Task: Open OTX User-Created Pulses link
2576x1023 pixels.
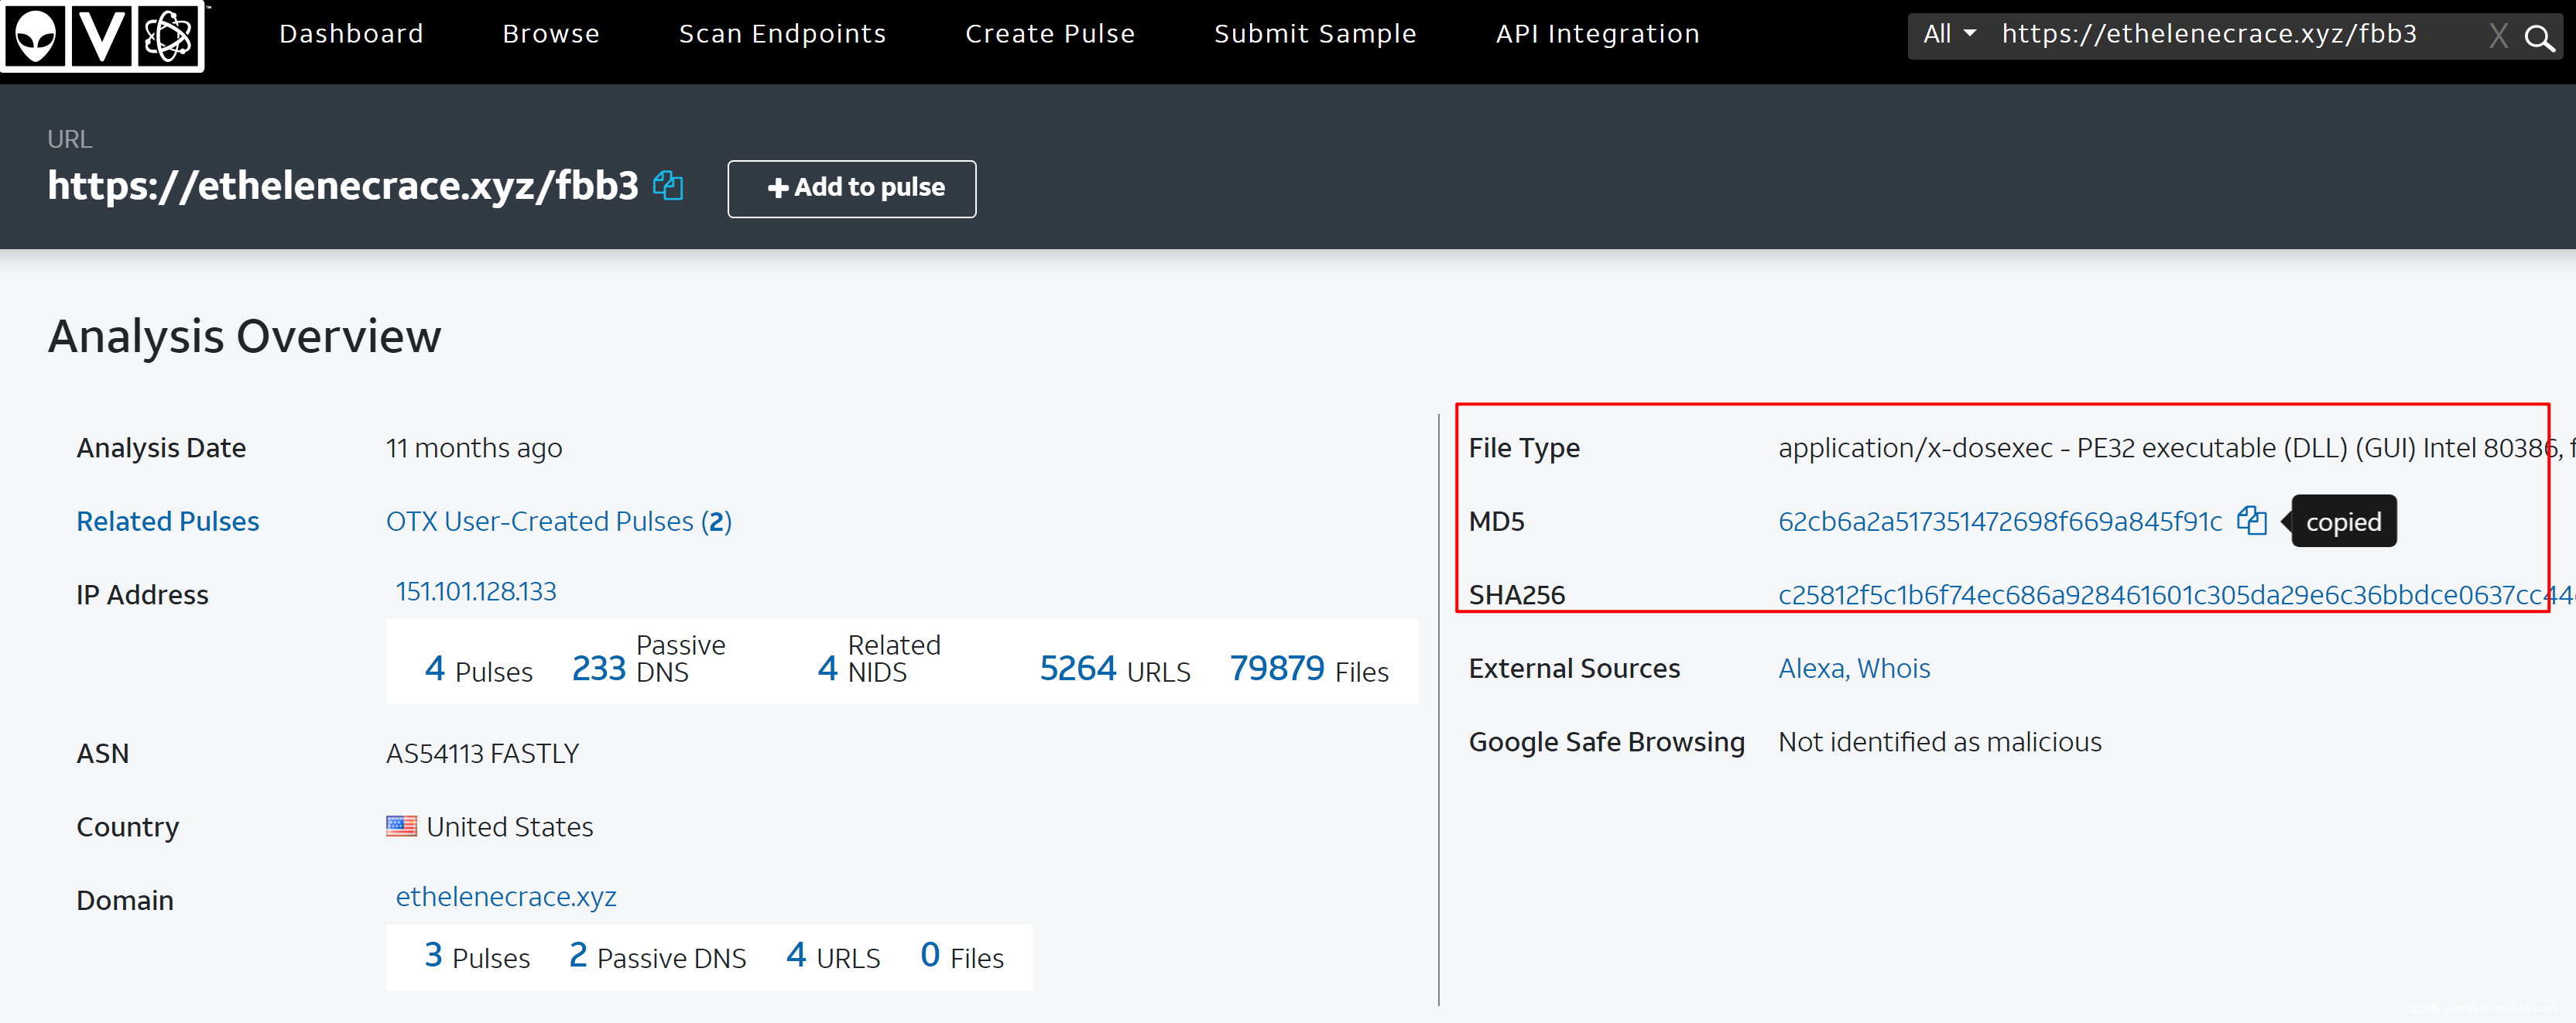Action: coord(558,521)
